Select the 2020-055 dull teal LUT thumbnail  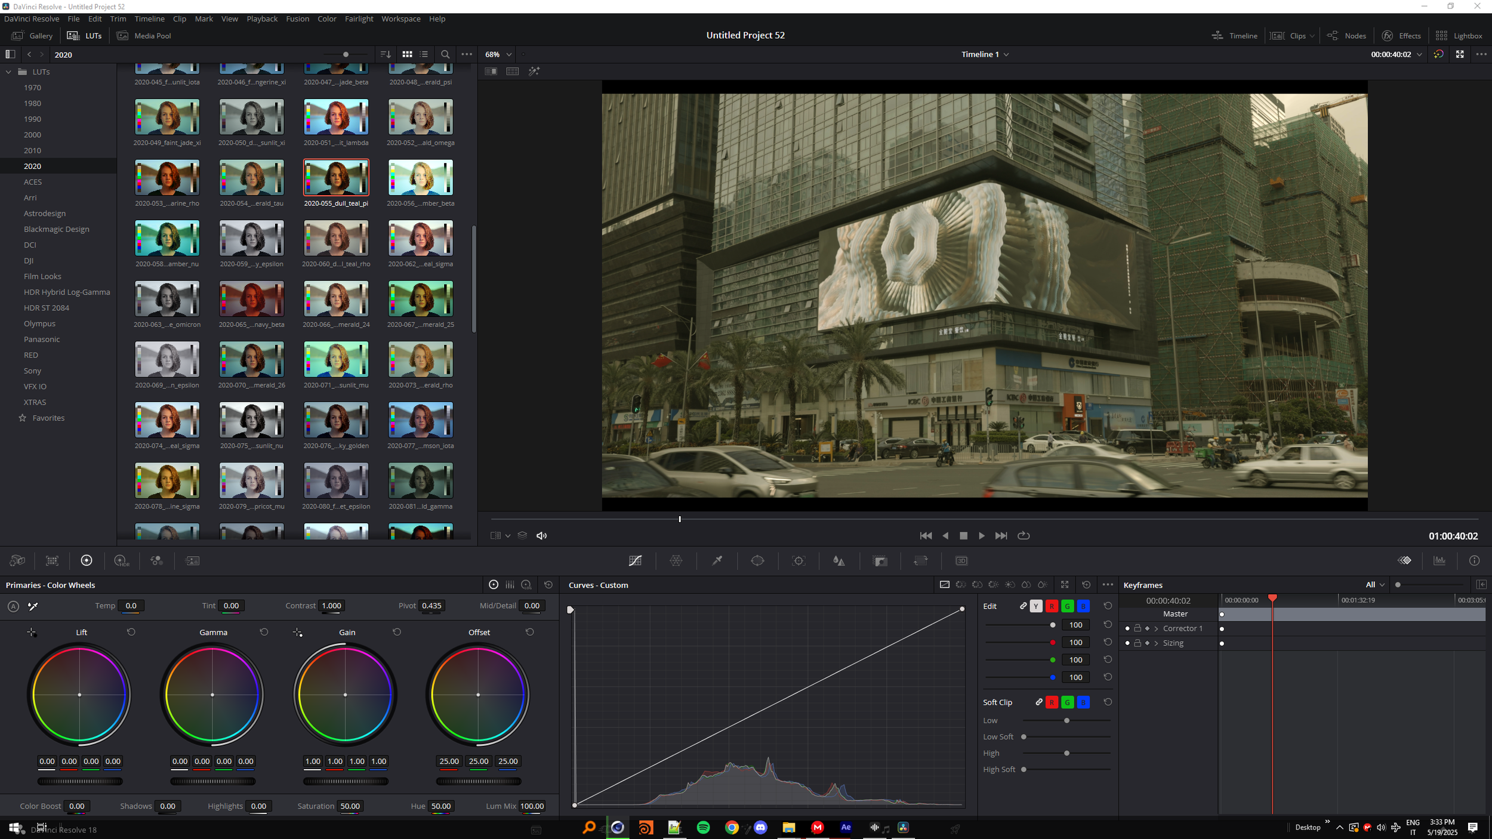coord(336,177)
